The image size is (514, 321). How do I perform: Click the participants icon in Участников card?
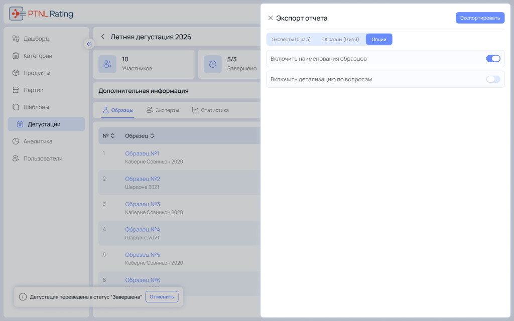107,64
